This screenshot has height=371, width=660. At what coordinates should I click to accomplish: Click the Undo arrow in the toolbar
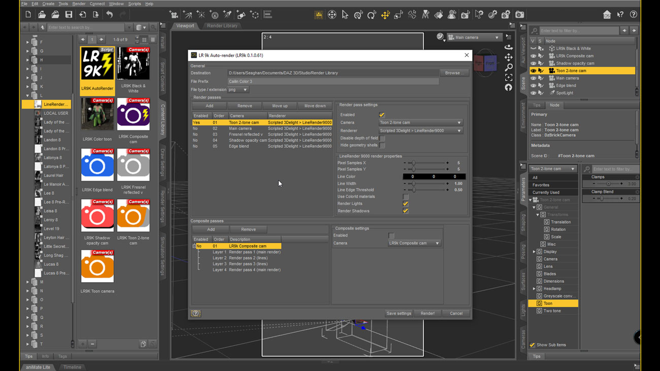tap(109, 15)
